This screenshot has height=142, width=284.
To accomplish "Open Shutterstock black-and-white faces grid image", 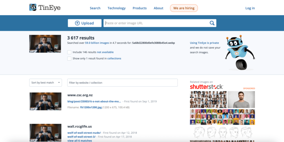I will click(x=208, y=100).
